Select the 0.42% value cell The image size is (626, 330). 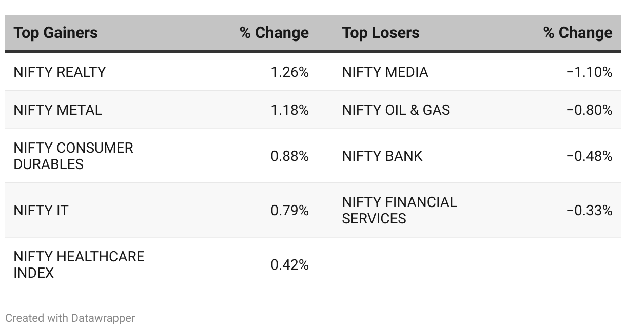[x=289, y=265]
